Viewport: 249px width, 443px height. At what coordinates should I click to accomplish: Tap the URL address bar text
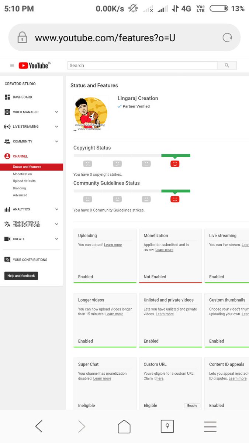tap(105, 38)
